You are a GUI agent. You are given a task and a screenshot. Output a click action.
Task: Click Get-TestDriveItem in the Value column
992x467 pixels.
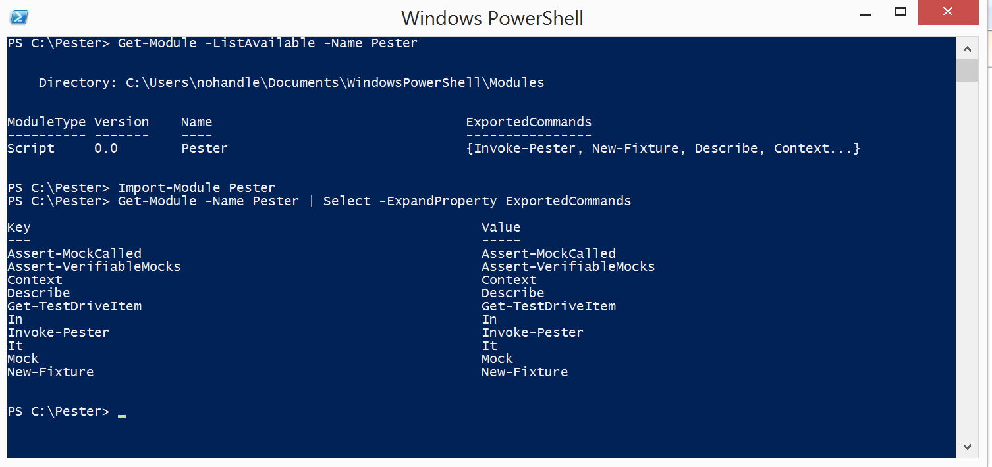(548, 307)
